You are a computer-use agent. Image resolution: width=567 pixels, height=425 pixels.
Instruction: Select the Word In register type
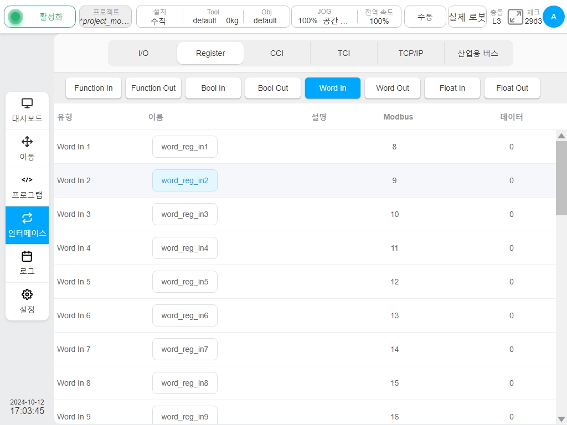[x=333, y=88]
